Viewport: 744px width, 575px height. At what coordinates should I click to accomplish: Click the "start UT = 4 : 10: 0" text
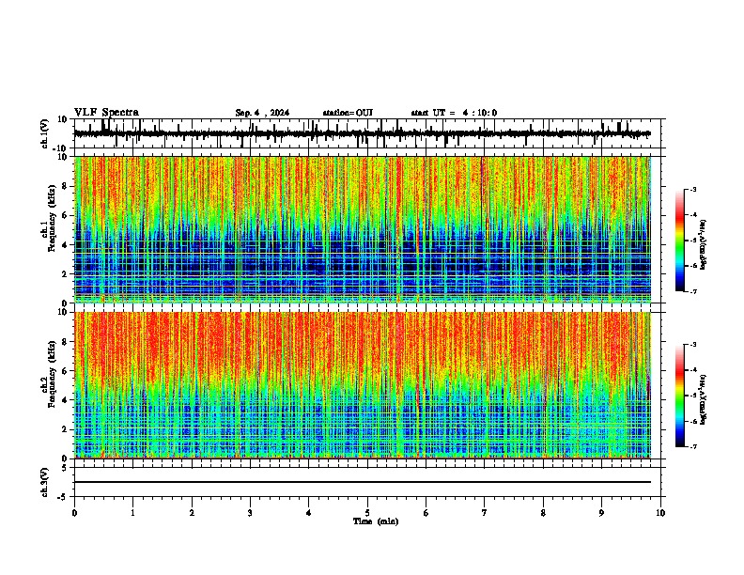[454, 113]
